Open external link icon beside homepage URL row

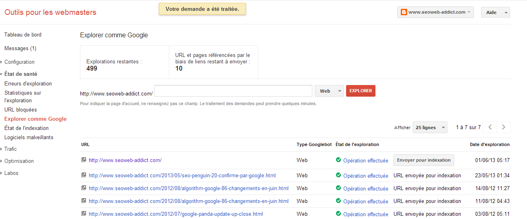pos(84,160)
